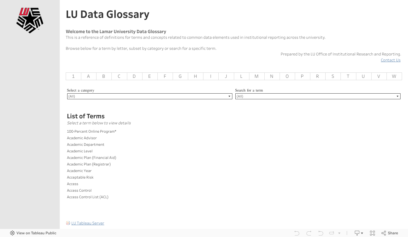This screenshot has height=237, width=408.
Task: Open the Select a category dropdown
Action: (149, 96)
